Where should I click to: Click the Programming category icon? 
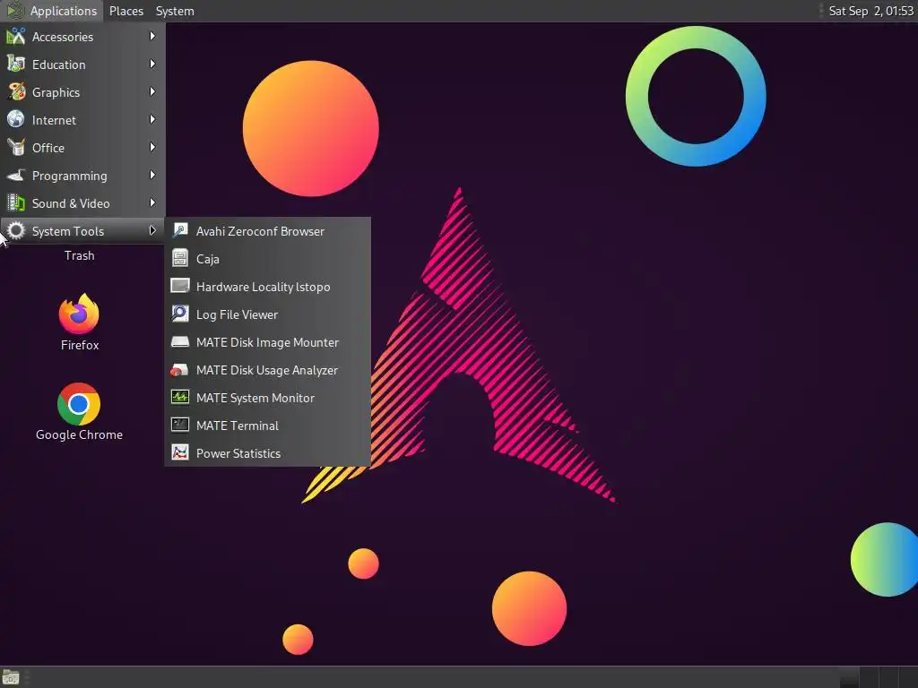click(x=16, y=175)
